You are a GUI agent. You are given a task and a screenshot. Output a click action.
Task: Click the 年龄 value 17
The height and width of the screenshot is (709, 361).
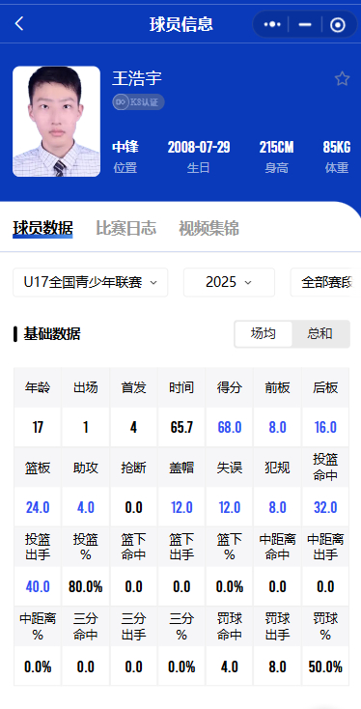(38, 427)
